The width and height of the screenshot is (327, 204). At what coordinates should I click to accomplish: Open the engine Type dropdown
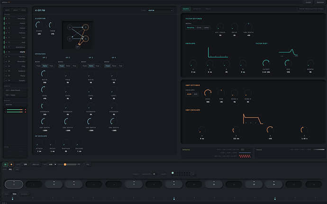pyautogui.click(x=160, y=10)
